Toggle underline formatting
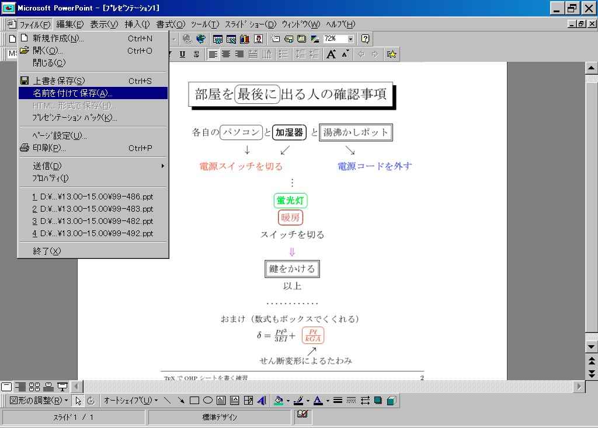The width and height of the screenshot is (598, 428). 182,54
